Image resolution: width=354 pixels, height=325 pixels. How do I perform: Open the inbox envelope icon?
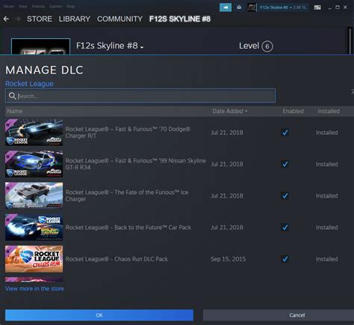pos(239,7)
